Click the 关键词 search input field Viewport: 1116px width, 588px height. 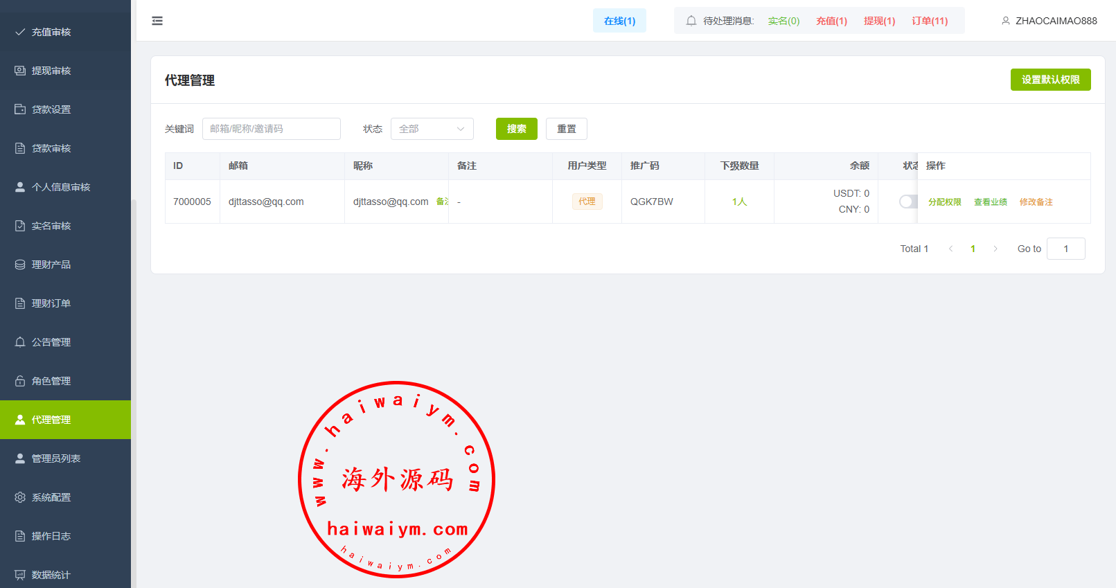click(271, 129)
